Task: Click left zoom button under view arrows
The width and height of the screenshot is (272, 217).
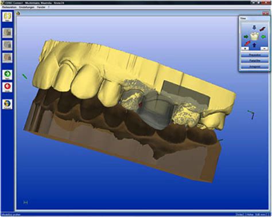Action: pos(245,49)
